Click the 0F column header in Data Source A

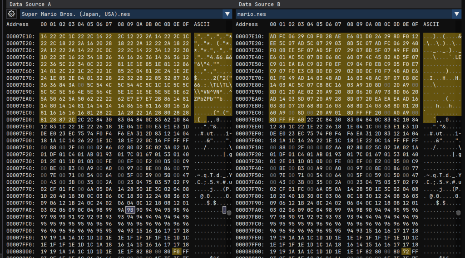[x=186, y=24]
